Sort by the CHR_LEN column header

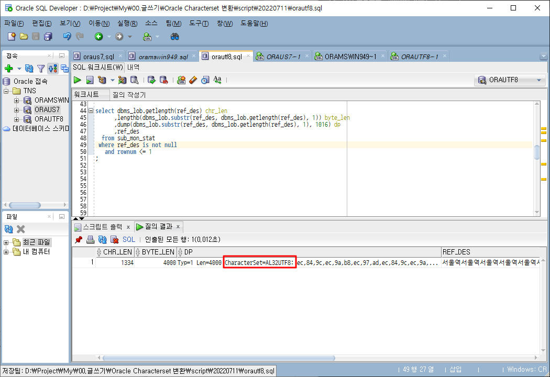[x=115, y=252]
